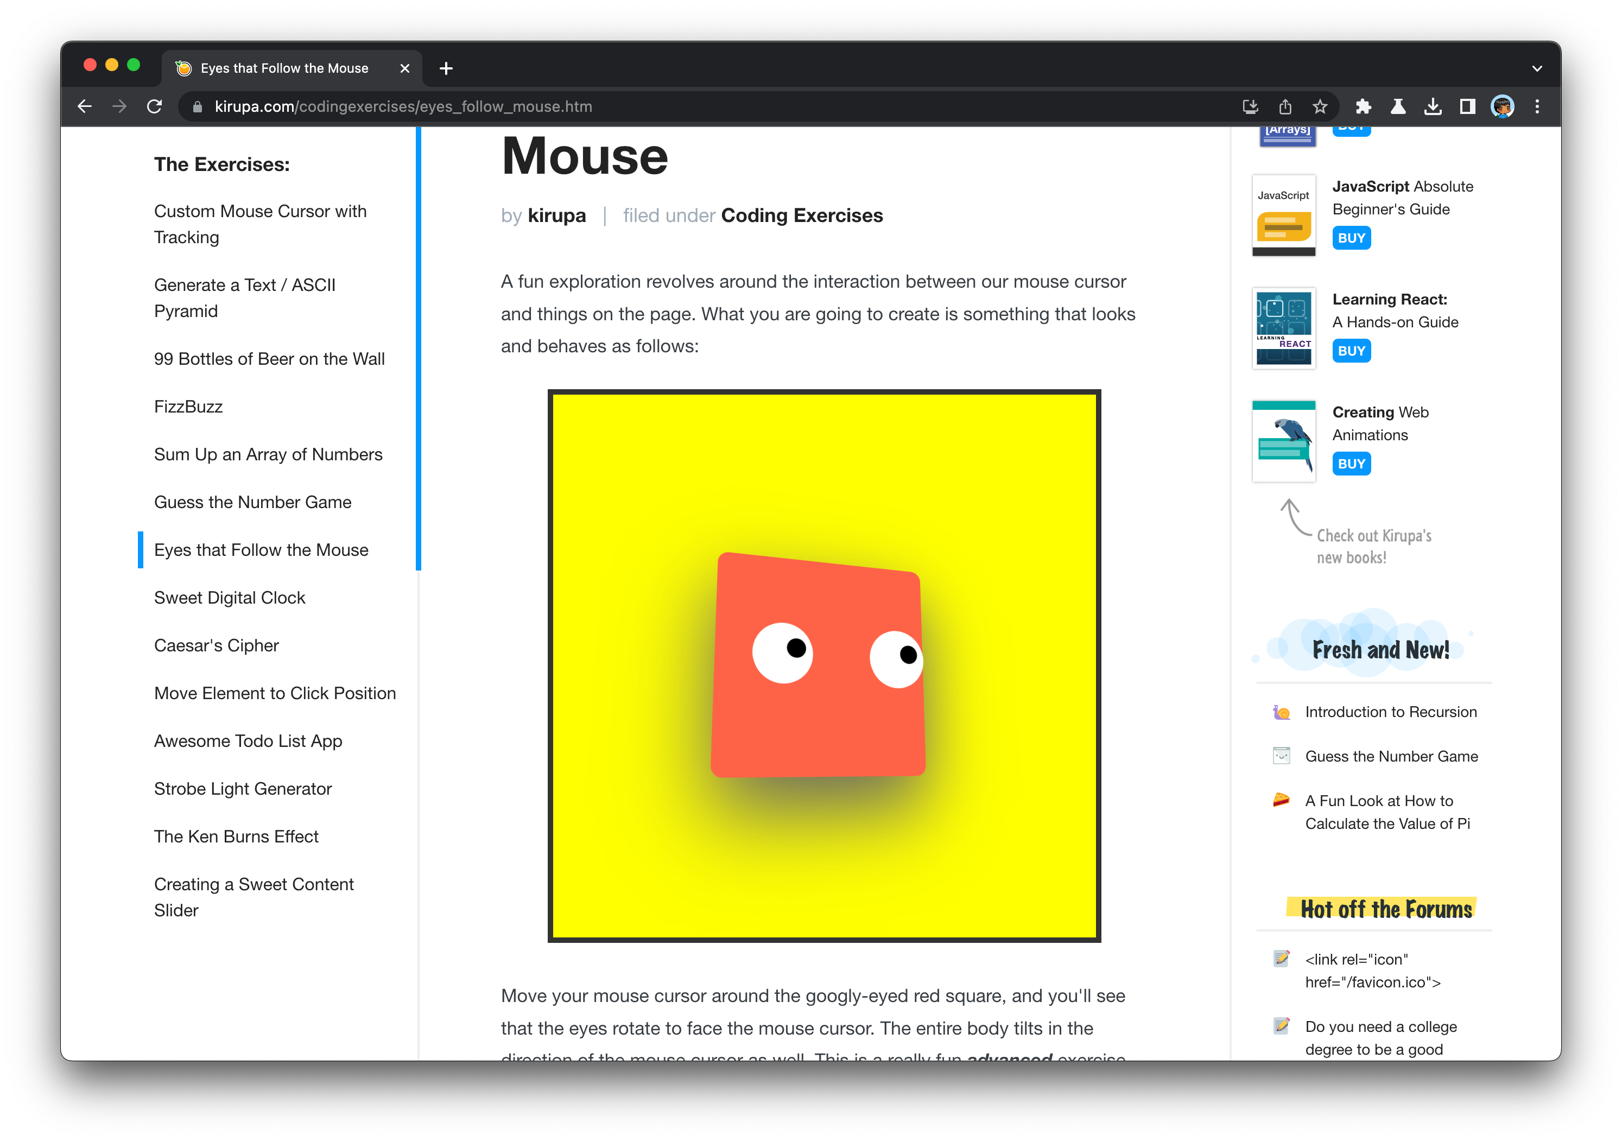The width and height of the screenshot is (1622, 1141).
Task: Open the browser Downloads icon
Action: tap(1433, 107)
